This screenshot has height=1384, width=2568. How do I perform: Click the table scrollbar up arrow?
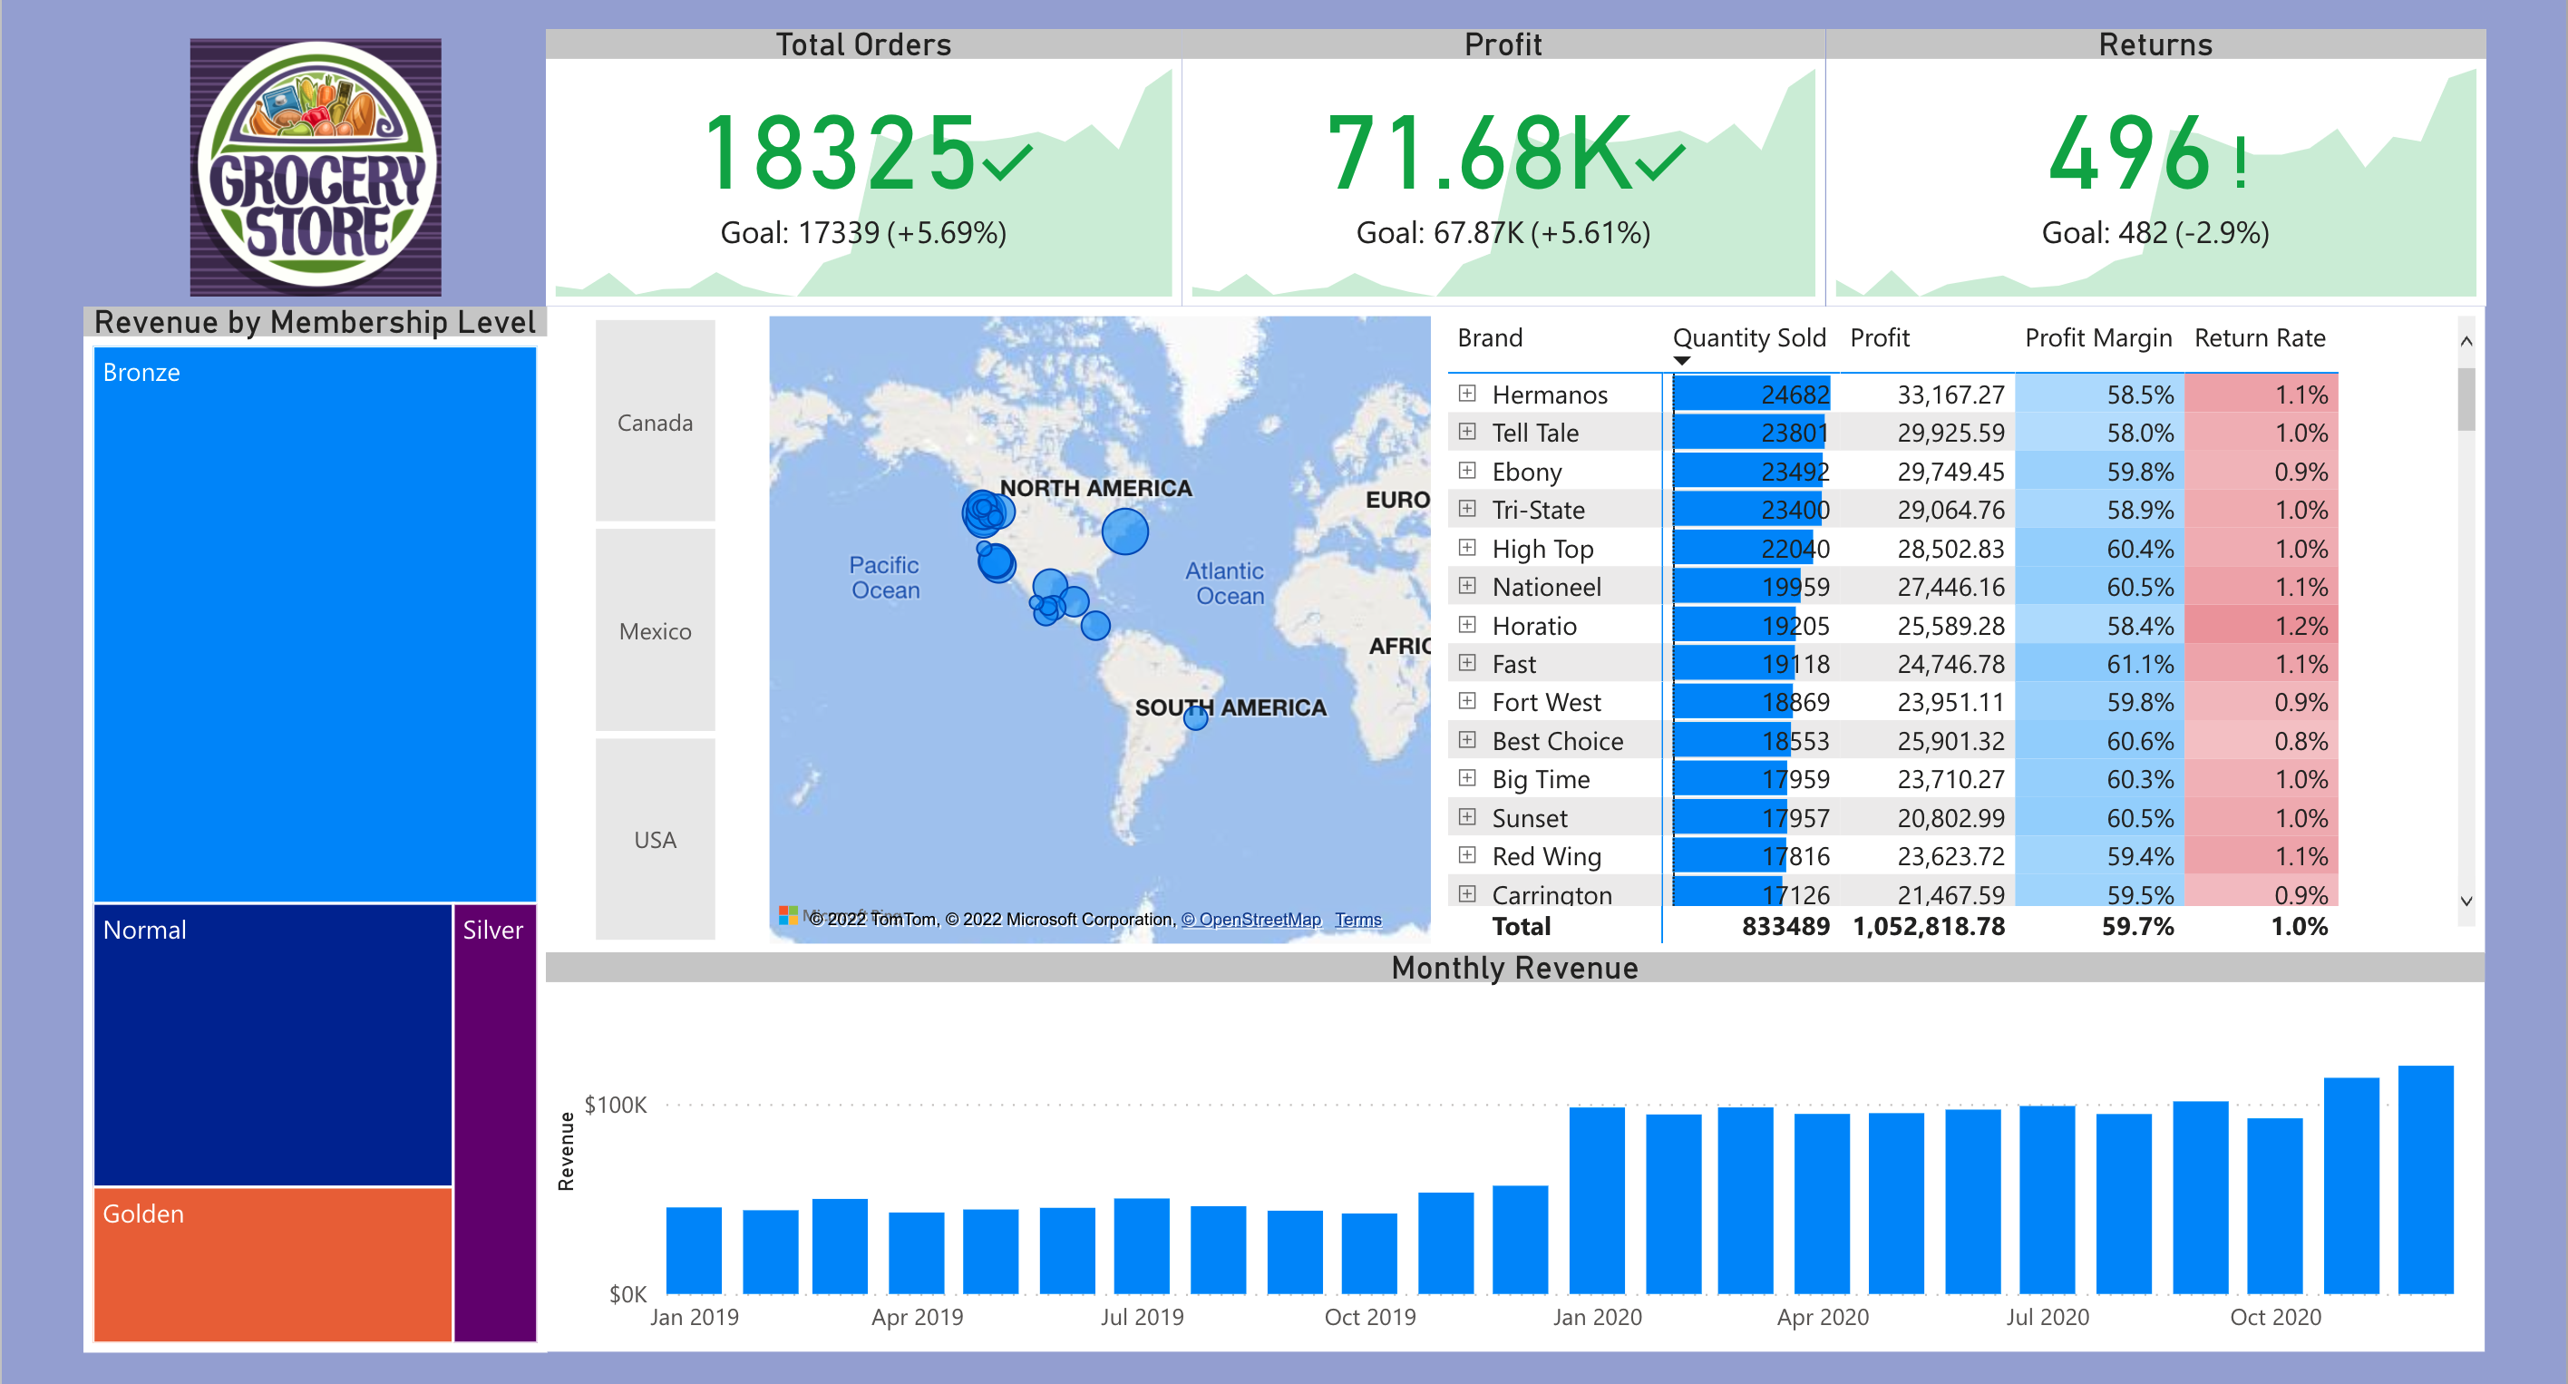pyautogui.click(x=2466, y=341)
